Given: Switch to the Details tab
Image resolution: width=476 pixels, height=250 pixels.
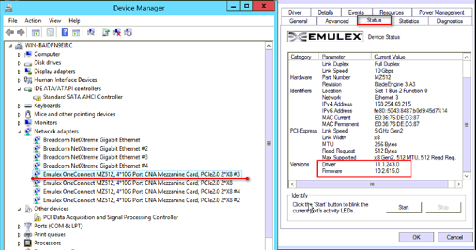Looking at the screenshot, I should pyautogui.click(x=326, y=12).
